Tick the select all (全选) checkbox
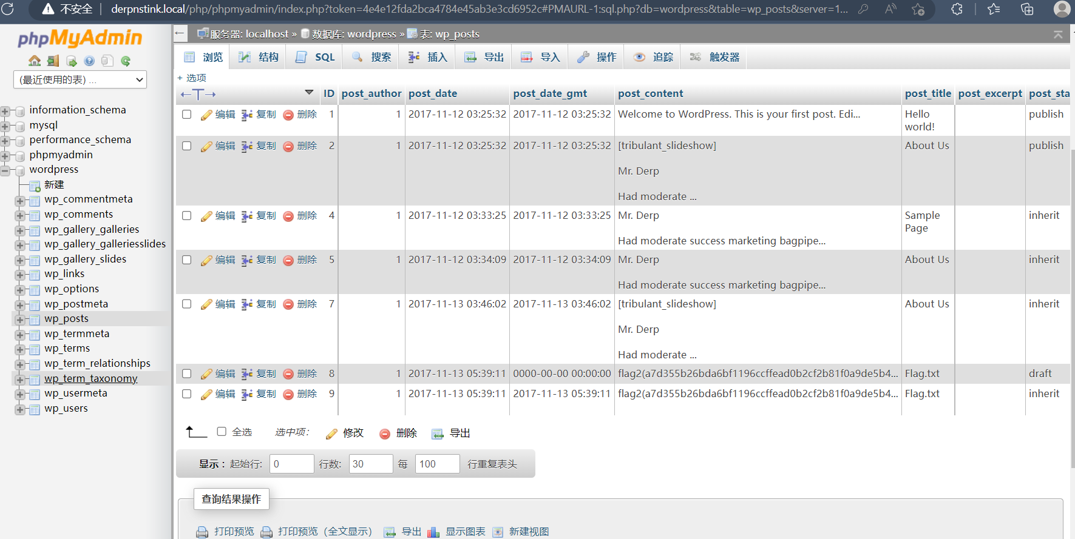1075x539 pixels. pyautogui.click(x=222, y=432)
